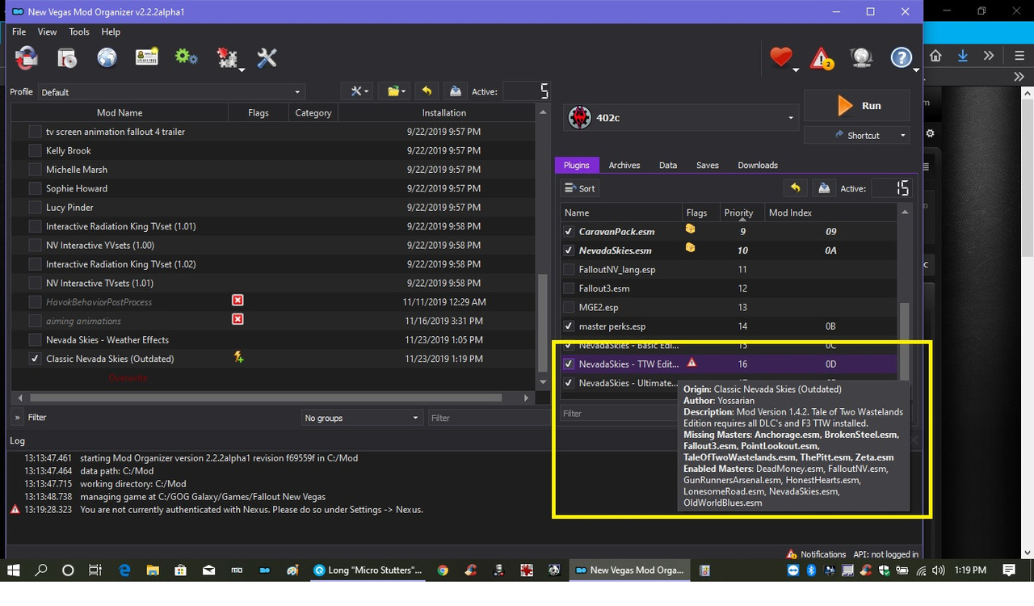Uncheck the CaravanPack.esm plugin
Screen dimensions: 1034x606
point(569,231)
